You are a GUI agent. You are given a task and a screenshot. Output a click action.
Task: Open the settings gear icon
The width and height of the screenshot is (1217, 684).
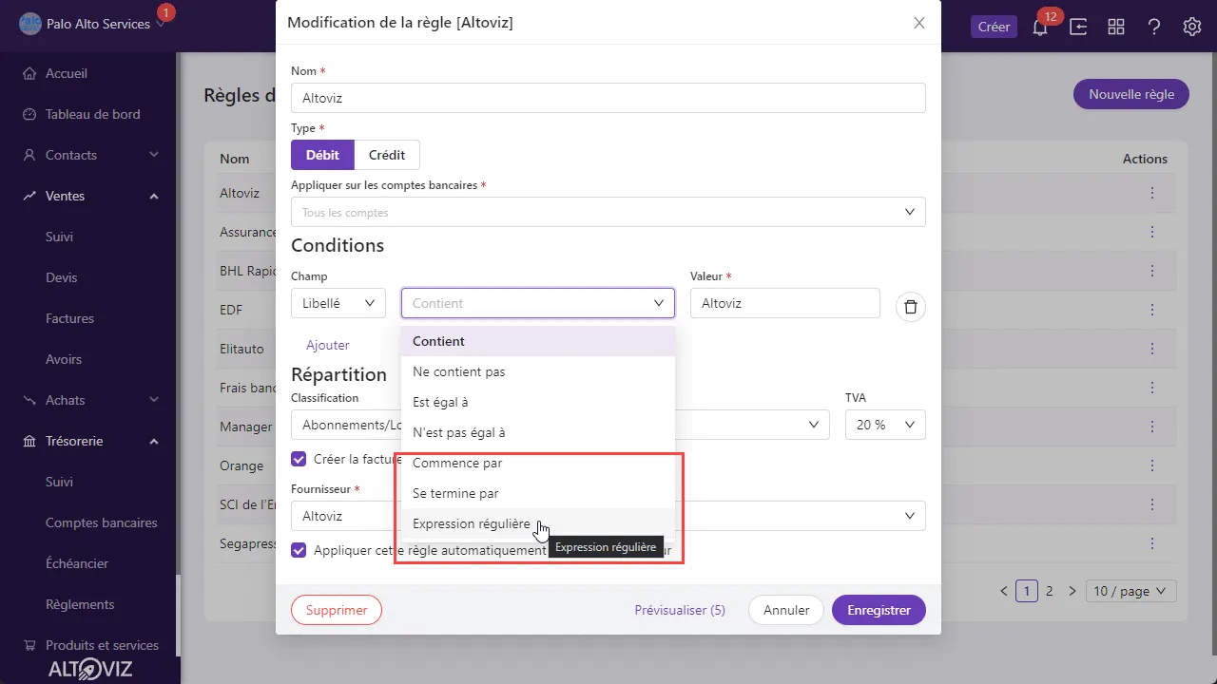pyautogui.click(x=1192, y=27)
